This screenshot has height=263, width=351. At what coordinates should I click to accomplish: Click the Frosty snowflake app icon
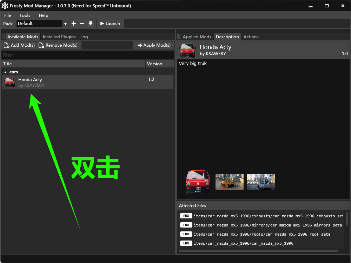point(5,6)
